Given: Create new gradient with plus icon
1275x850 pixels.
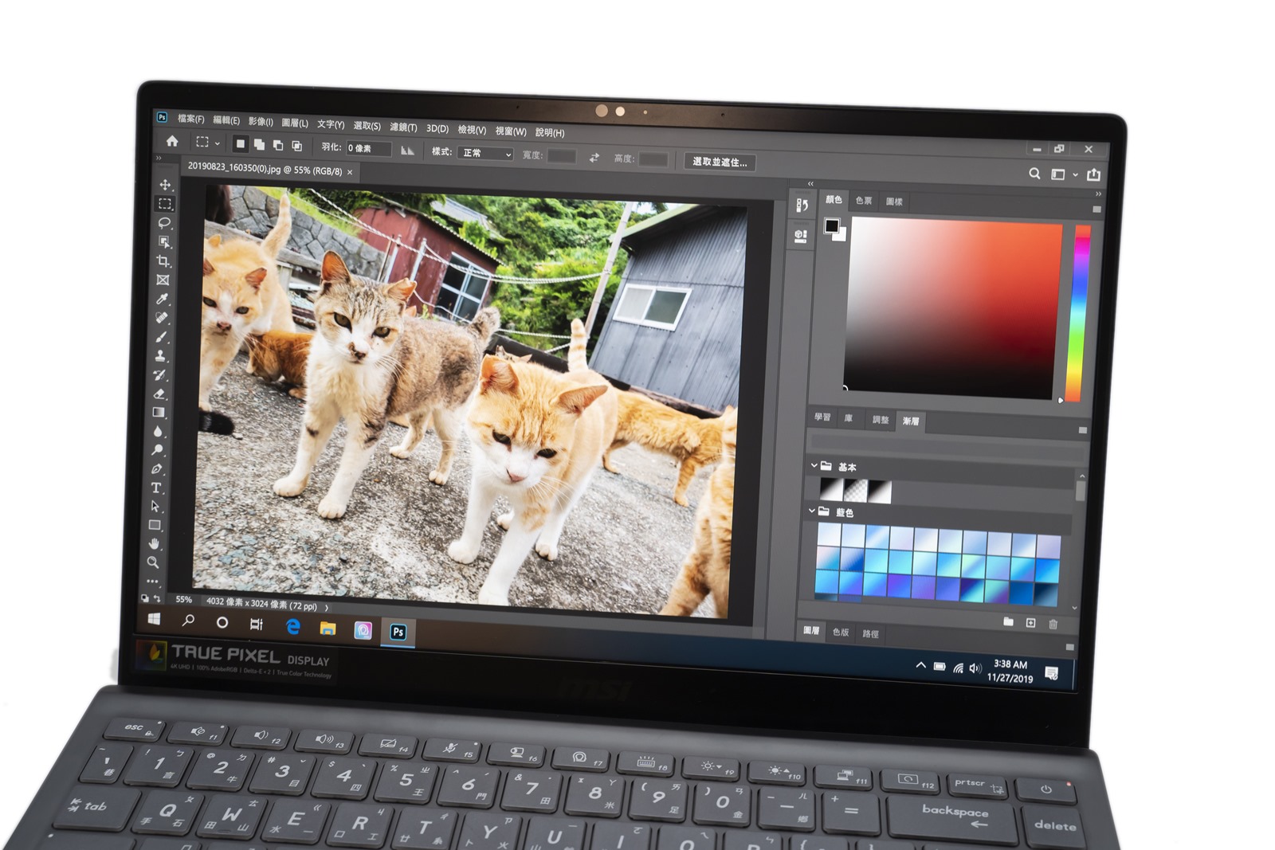Looking at the screenshot, I should pyautogui.click(x=1030, y=623).
